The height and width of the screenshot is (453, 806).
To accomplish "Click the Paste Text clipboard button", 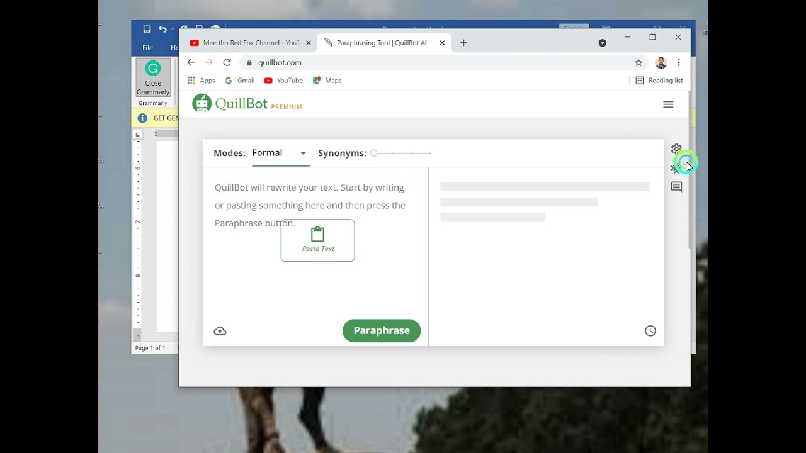I will (x=317, y=240).
